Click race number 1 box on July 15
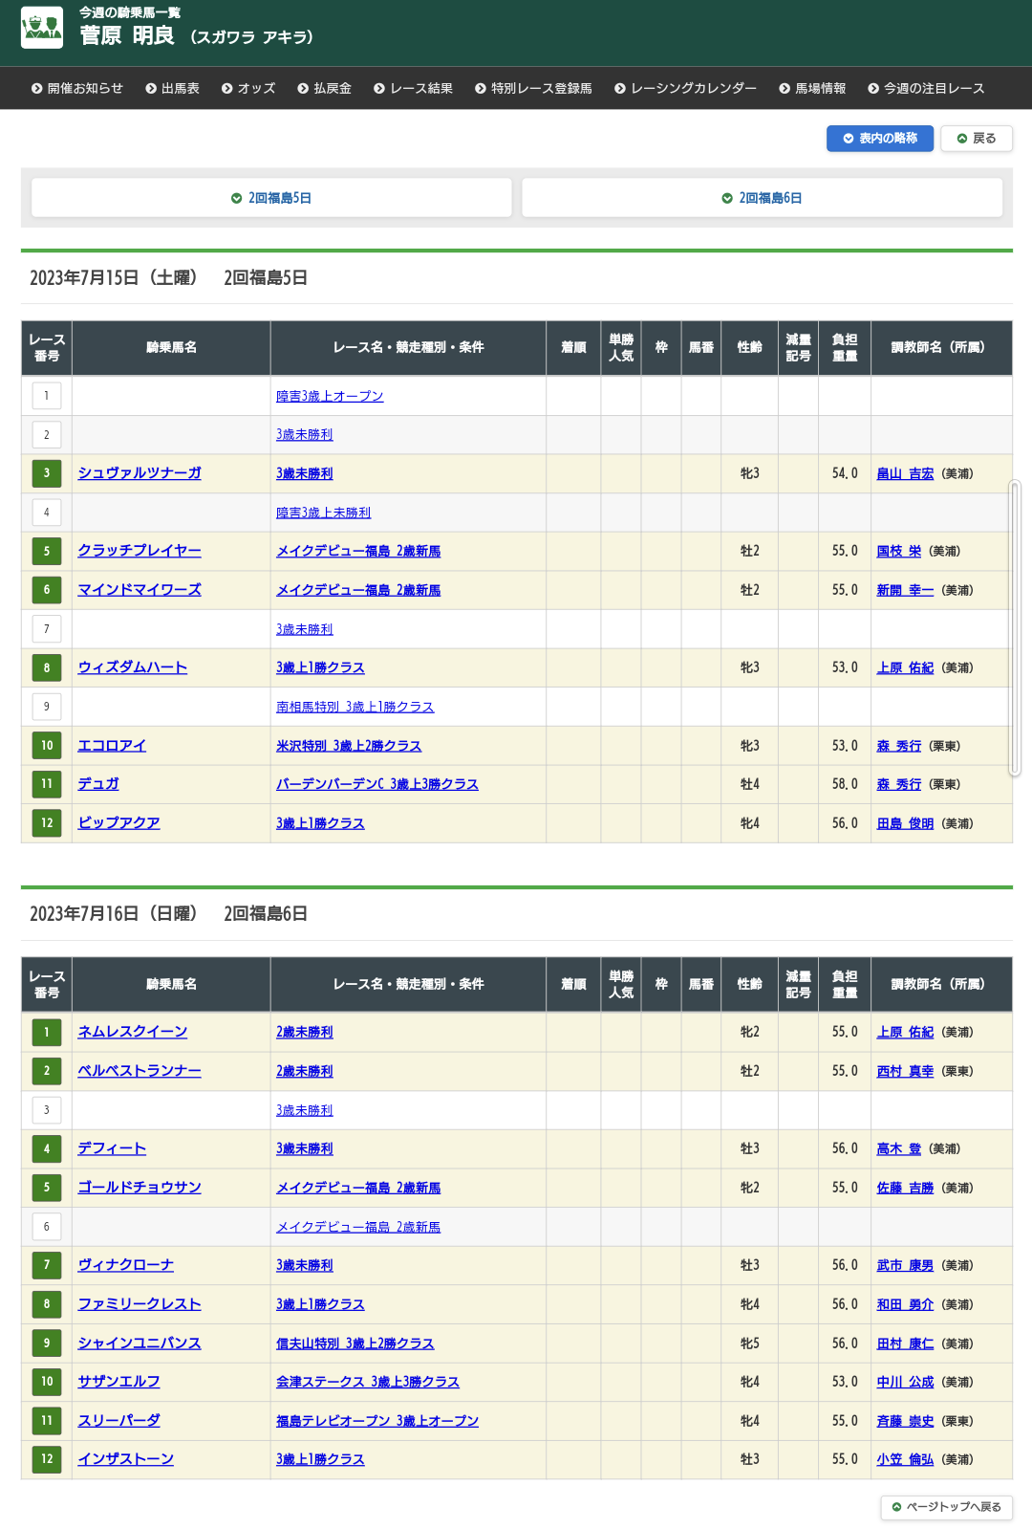 point(47,396)
